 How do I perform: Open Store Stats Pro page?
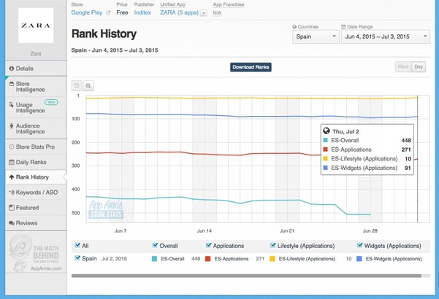(35, 147)
